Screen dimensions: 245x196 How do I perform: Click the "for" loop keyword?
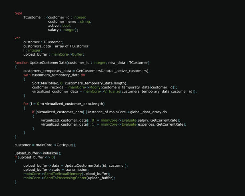click(26, 104)
